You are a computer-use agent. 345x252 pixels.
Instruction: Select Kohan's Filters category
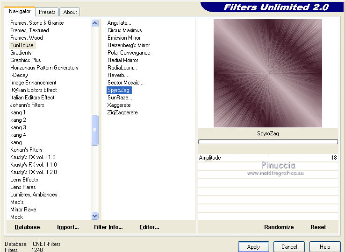(x=26, y=150)
